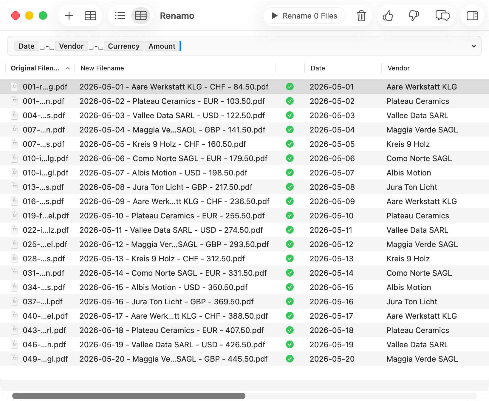
Task: Click the Renamo window title
Action: tap(177, 16)
